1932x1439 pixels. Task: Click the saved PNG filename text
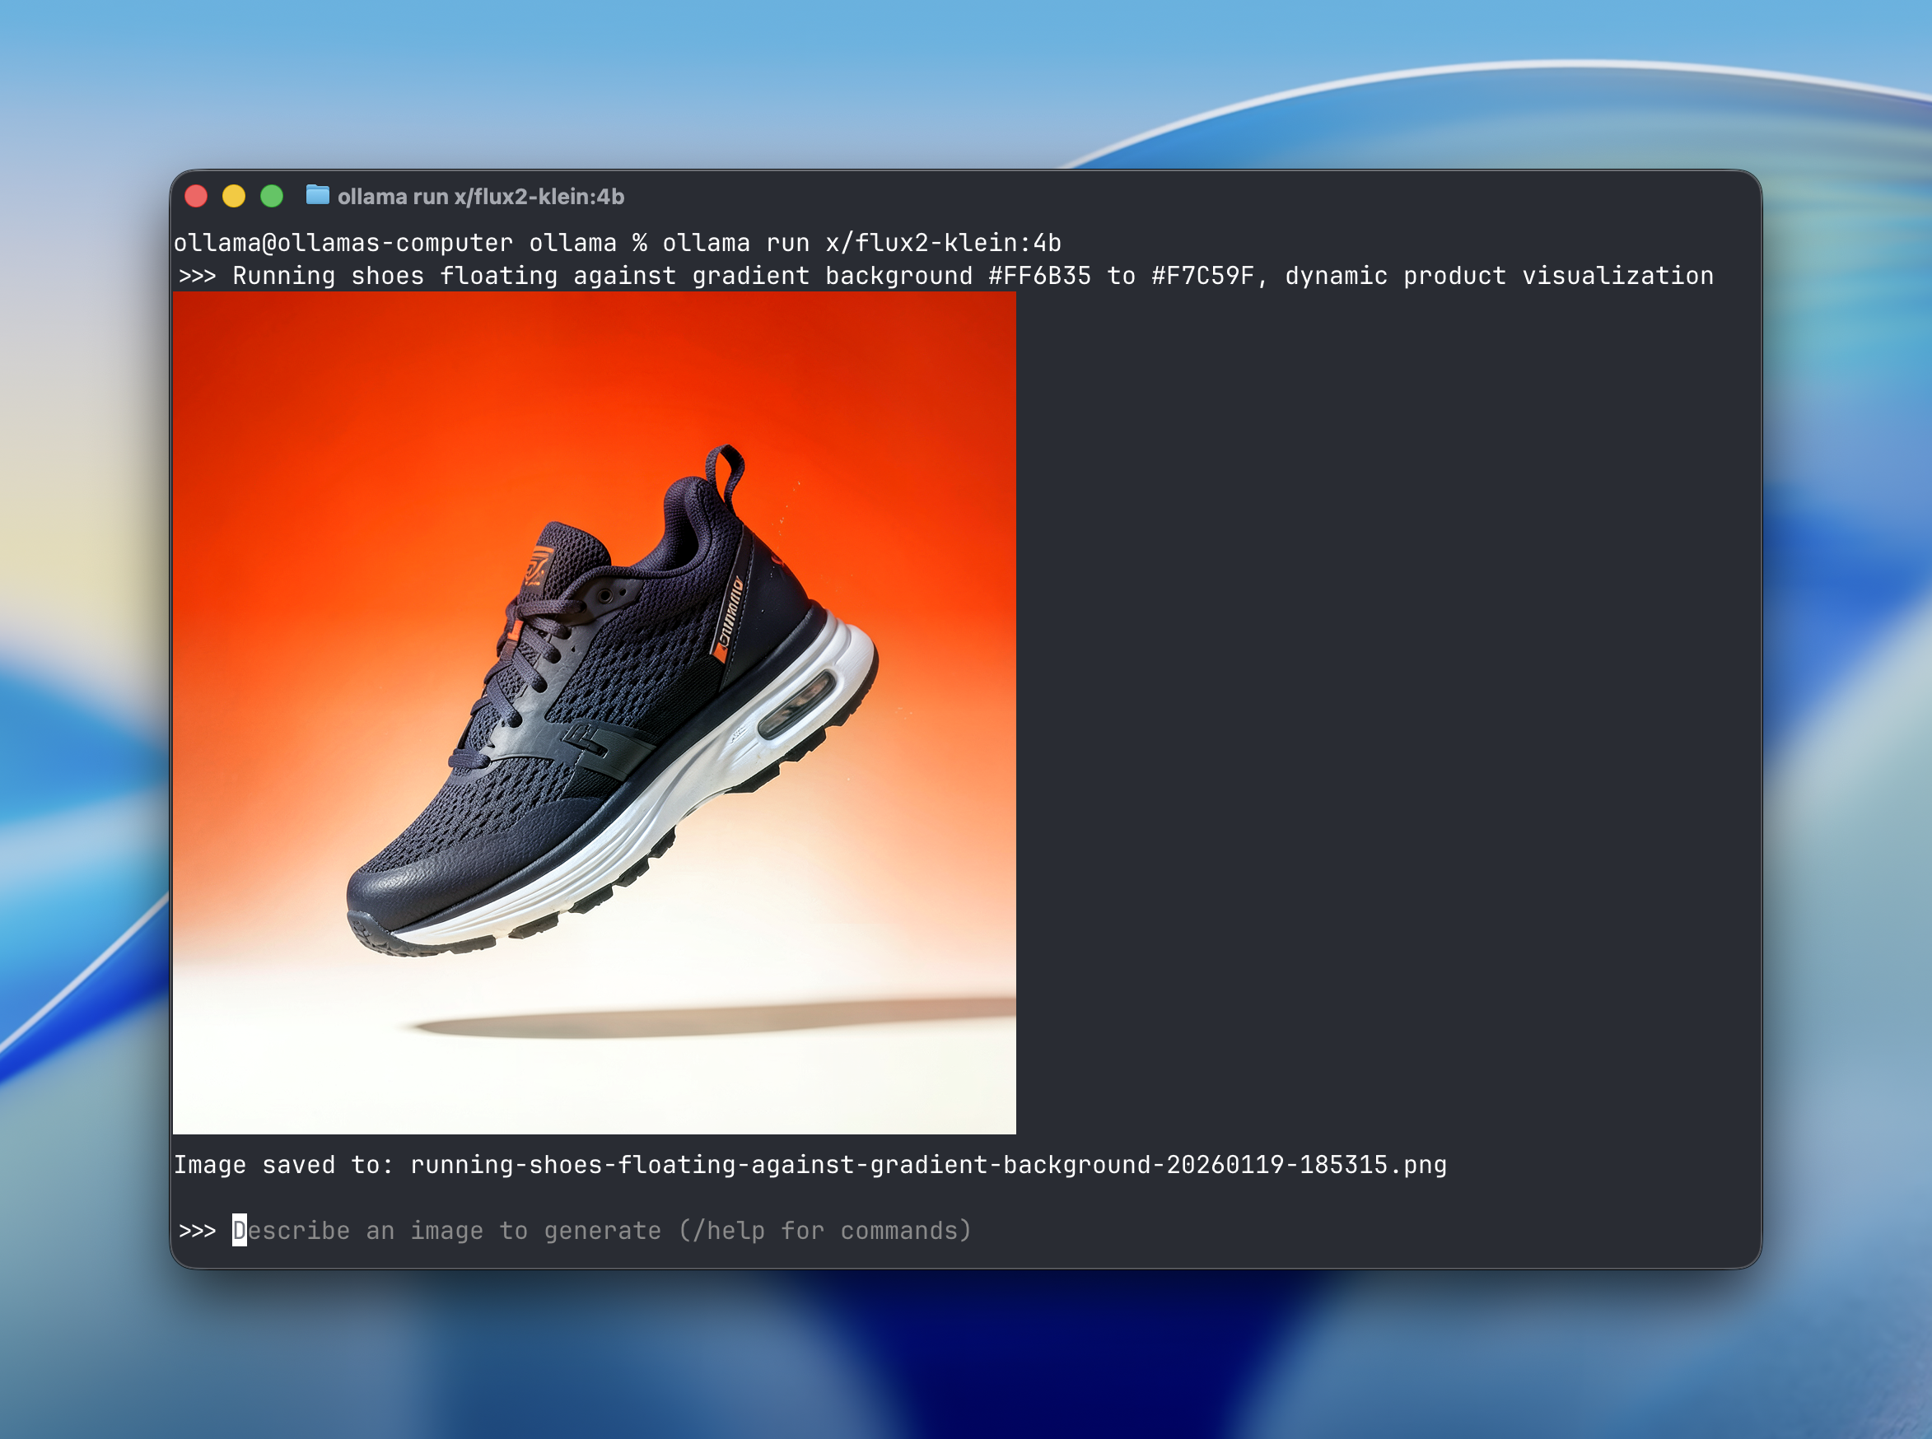pos(928,1165)
